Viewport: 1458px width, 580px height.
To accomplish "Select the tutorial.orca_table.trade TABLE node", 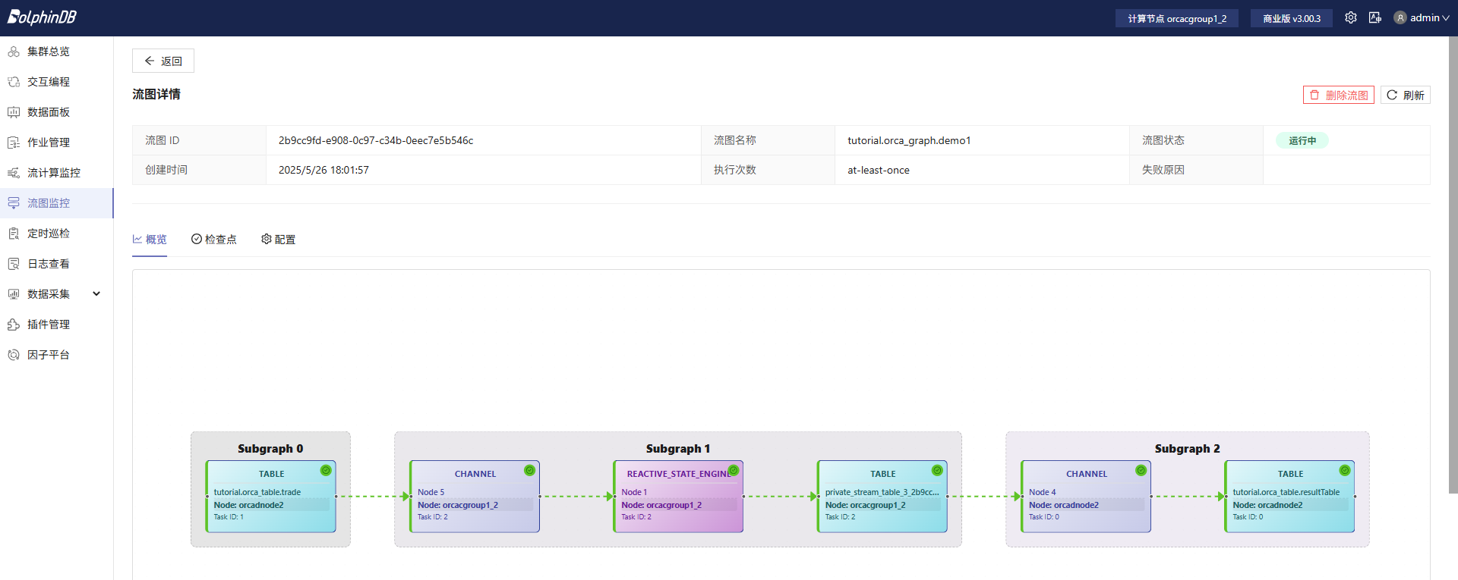I will 271,497.
